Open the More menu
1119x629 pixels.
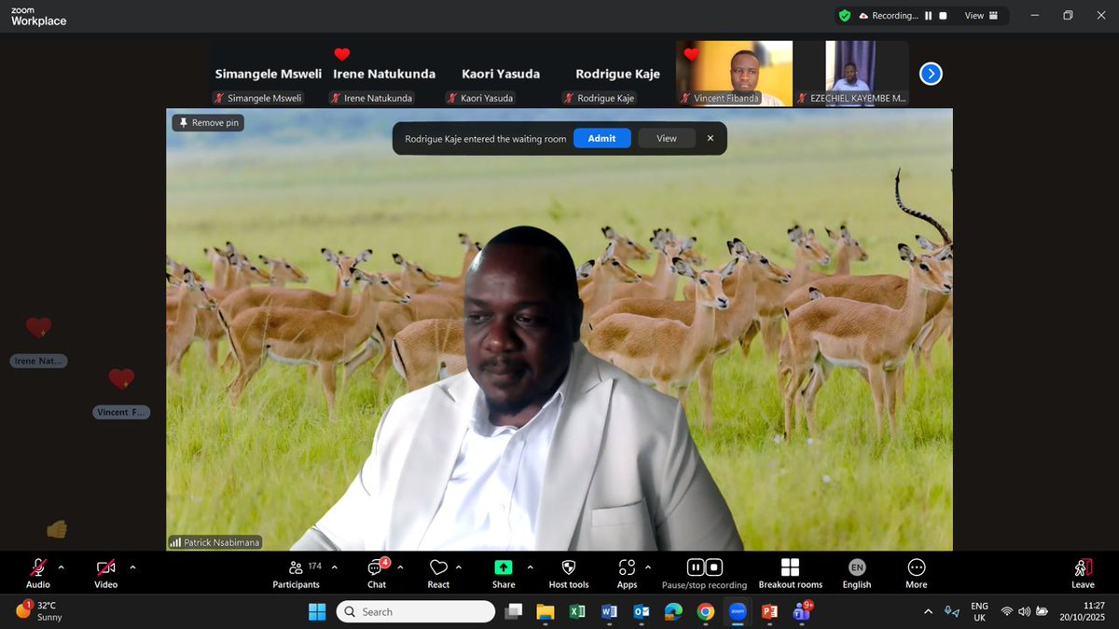916,568
